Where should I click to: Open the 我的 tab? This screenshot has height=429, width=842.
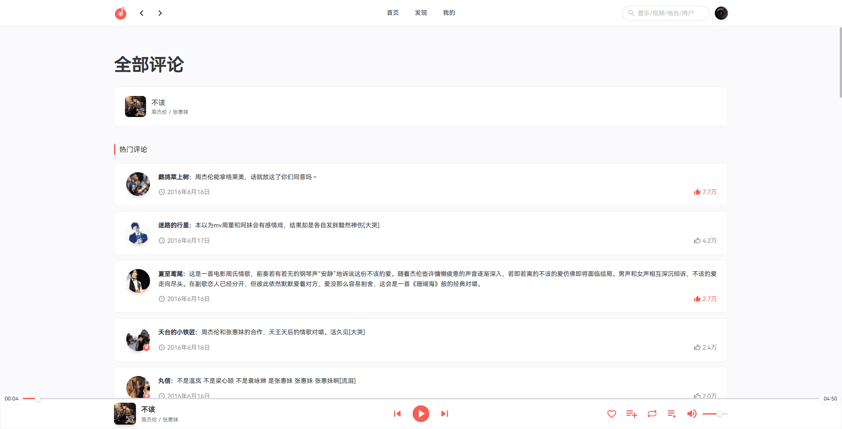click(449, 13)
